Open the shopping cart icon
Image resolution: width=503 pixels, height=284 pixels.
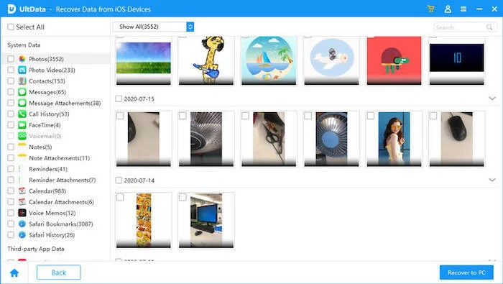431,9
